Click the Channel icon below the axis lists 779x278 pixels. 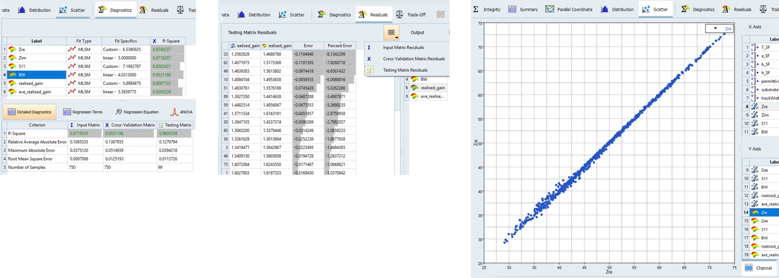tap(749, 267)
